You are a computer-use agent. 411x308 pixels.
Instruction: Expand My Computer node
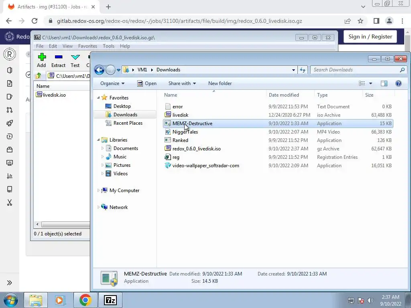(99, 190)
